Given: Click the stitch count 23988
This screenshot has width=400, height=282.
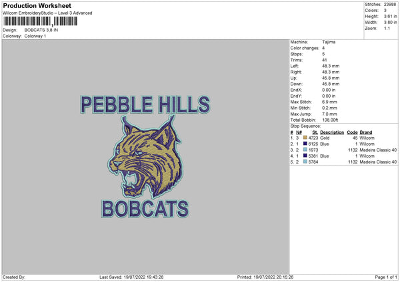Looking at the screenshot, I should (x=390, y=5).
